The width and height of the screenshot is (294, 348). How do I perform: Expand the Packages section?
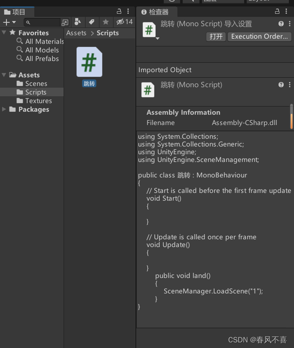click(3, 109)
